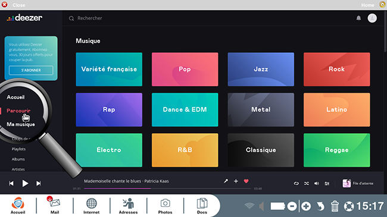Click the page vertical scrollbar
The height and width of the screenshot is (217, 387).
point(385,32)
